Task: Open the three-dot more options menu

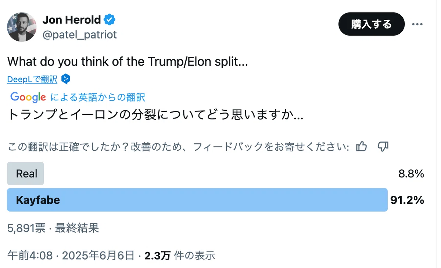Action: pyautogui.click(x=417, y=24)
